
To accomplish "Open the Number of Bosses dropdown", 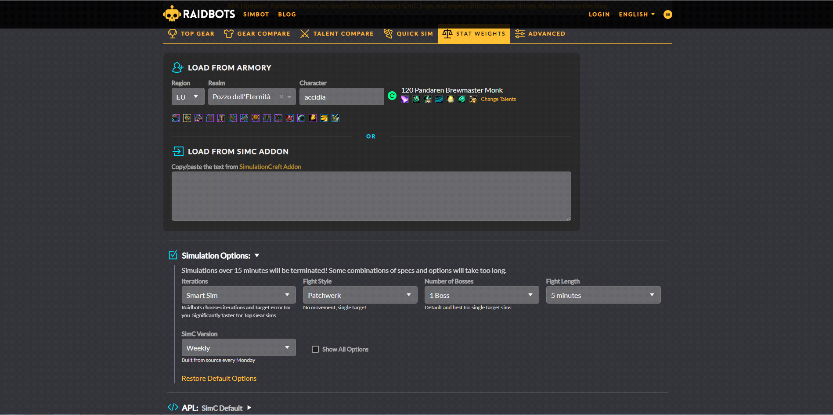I will (482, 295).
